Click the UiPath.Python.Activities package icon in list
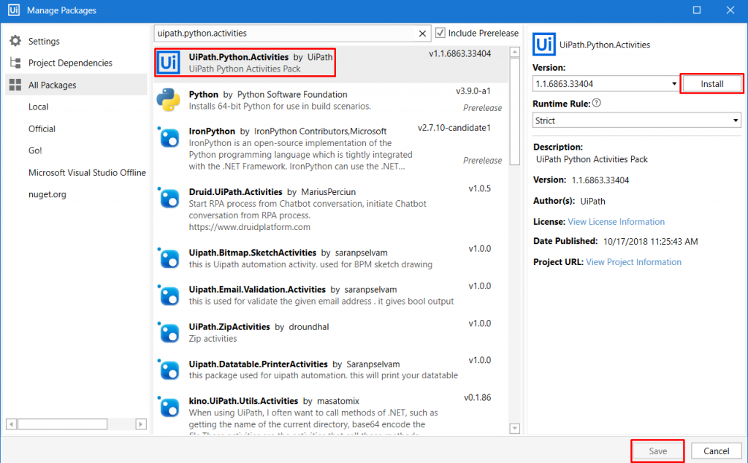 169,63
